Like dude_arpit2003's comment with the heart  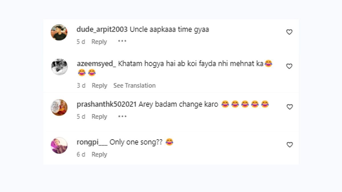(x=289, y=32)
